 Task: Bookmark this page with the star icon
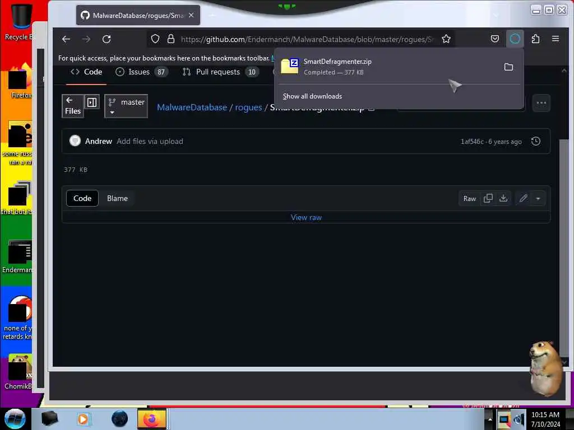pyautogui.click(x=446, y=39)
